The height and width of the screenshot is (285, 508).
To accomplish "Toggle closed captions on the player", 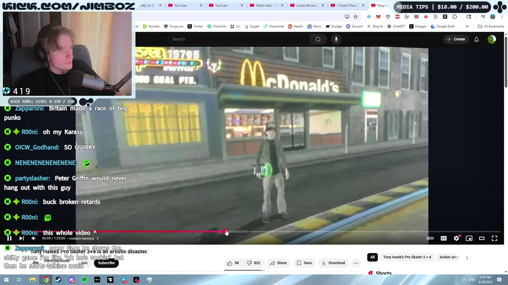I will pyautogui.click(x=444, y=238).
